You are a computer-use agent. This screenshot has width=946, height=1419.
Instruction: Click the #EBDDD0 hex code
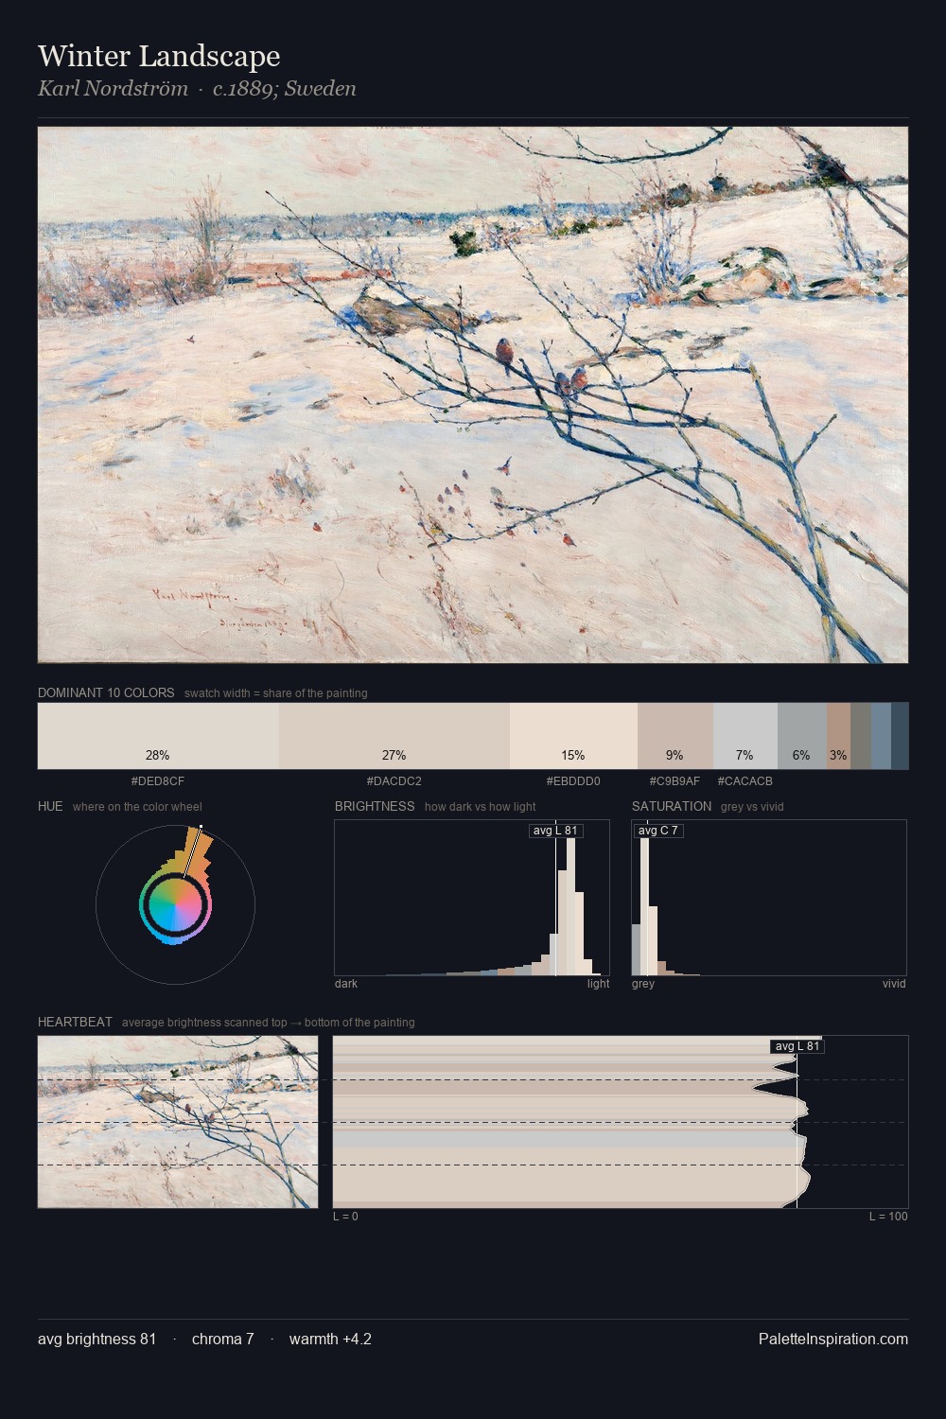pyautogui.click(x=573, y=781)
